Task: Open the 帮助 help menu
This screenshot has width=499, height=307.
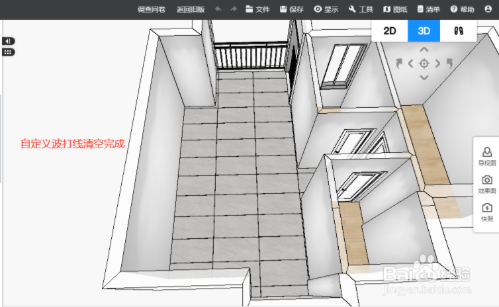Action: pyautogui.click(x=463, y=9)
